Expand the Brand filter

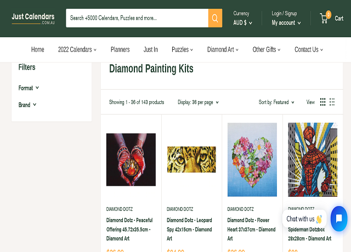point(27,105)
